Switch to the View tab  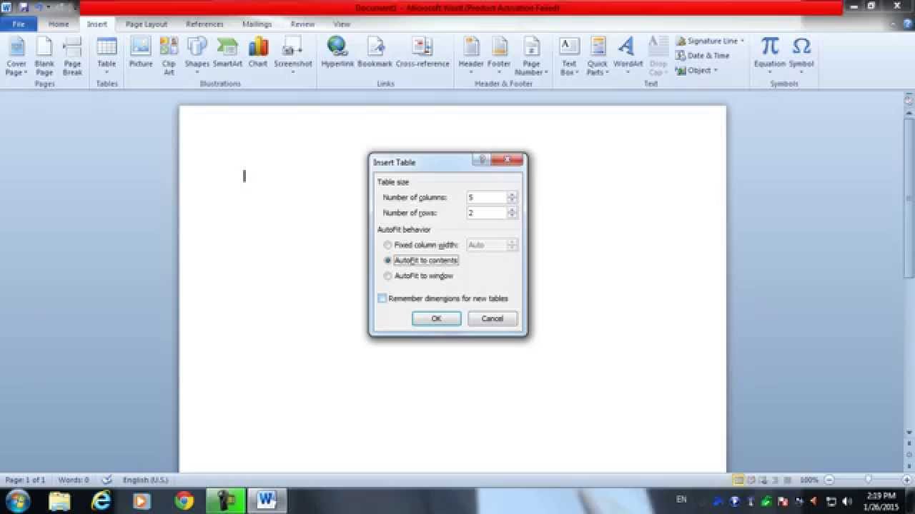coord(342,24)
